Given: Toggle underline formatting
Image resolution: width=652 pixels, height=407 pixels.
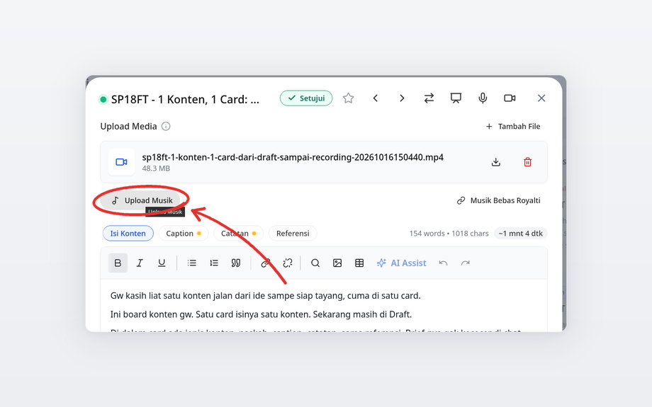Looking at the screenshot, I should (162, 263).
